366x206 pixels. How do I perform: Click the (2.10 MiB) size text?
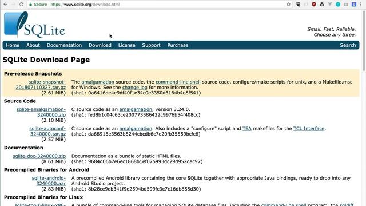pos(53,120)
